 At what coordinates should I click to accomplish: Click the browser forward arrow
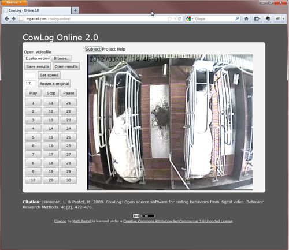[x=14, y=18]
